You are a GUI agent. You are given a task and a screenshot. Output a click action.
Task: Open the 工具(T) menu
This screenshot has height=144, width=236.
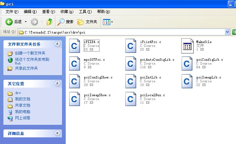point(85,12)
